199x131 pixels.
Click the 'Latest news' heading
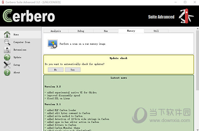(x=119, y=78)
